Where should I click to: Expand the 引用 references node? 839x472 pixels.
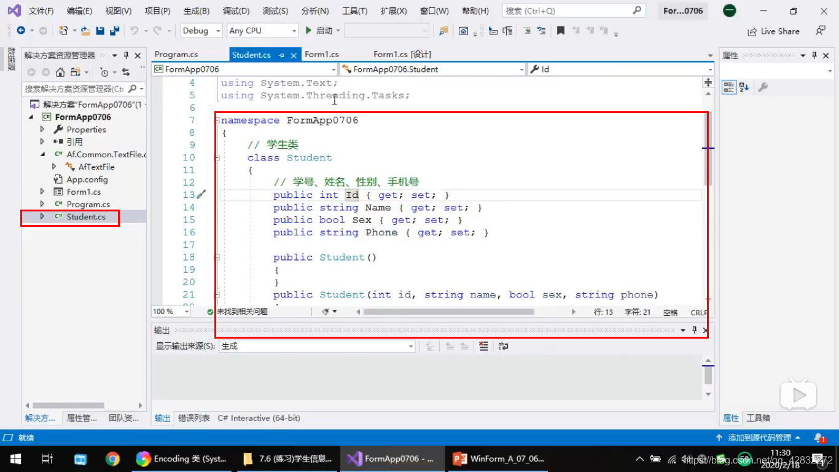pos(42,142)
